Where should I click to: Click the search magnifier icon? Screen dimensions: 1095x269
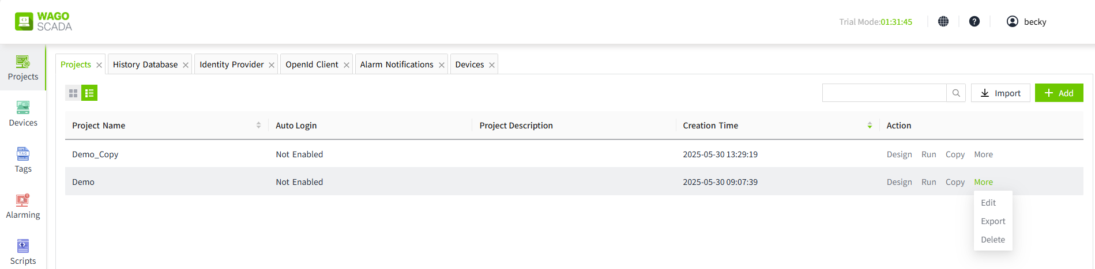tap(956, 93)
